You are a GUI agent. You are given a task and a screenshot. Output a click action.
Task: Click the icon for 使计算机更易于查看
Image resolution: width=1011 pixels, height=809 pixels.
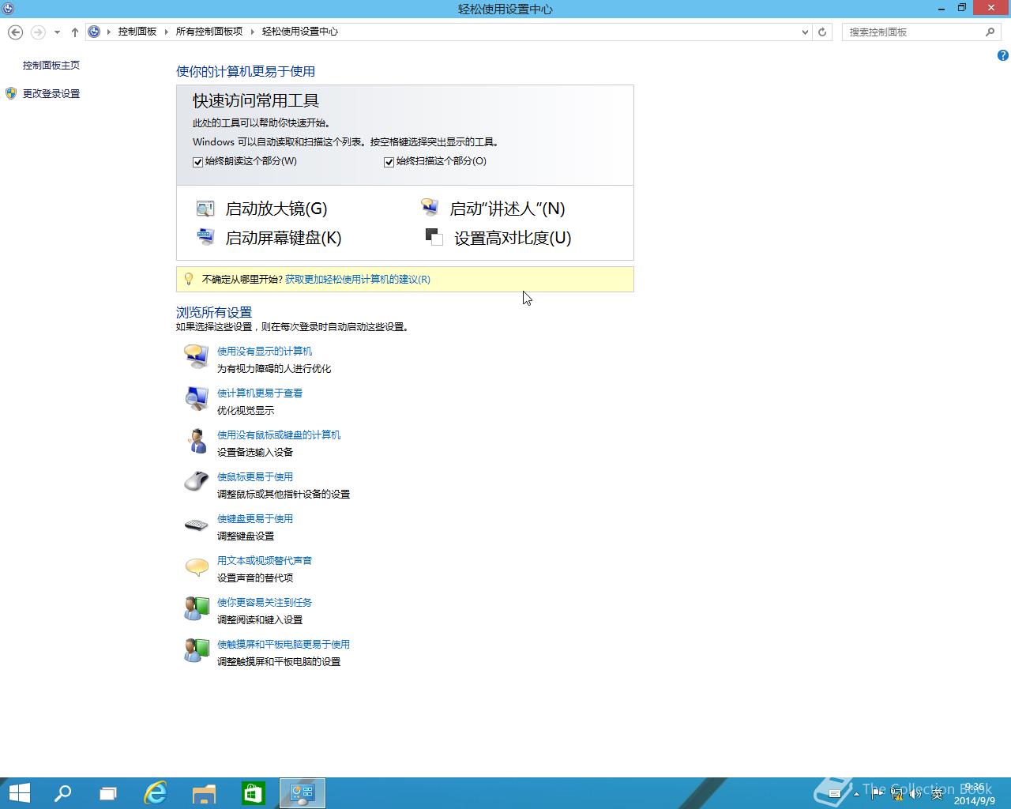point(196,398)
